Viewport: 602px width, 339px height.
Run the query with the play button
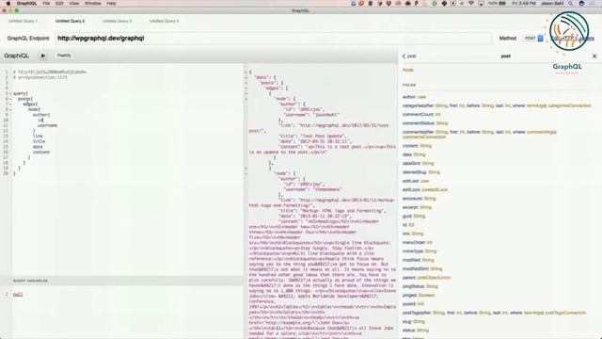point(43,56)
